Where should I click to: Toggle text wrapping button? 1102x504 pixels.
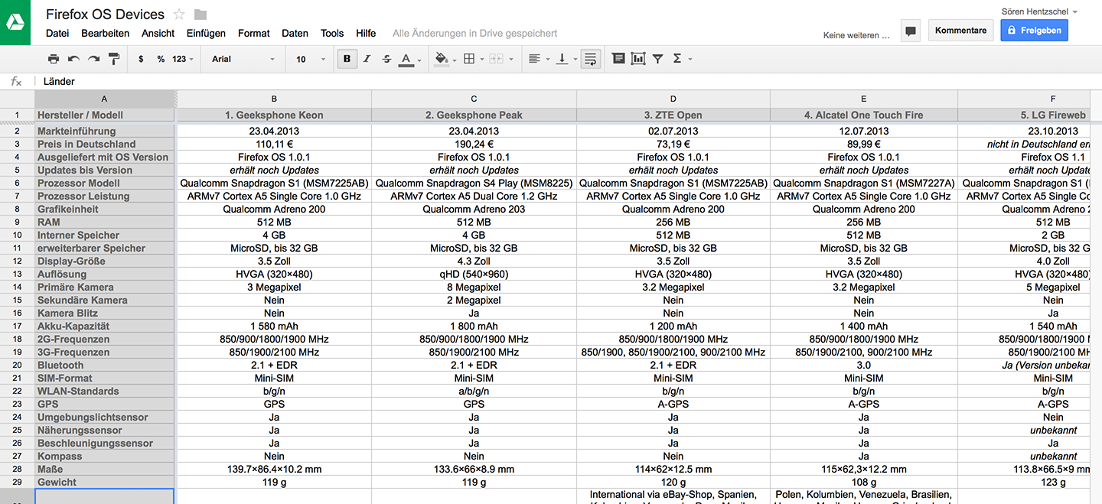click(x=590, y=59)
